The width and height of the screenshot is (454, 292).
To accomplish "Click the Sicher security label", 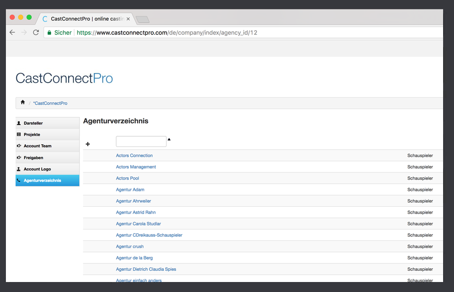I will [x=63, y=33].
